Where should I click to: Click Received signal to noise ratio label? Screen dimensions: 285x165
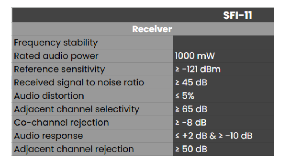pos(79,82)
